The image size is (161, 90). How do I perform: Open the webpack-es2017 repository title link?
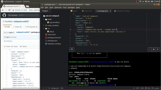point(21,21)
